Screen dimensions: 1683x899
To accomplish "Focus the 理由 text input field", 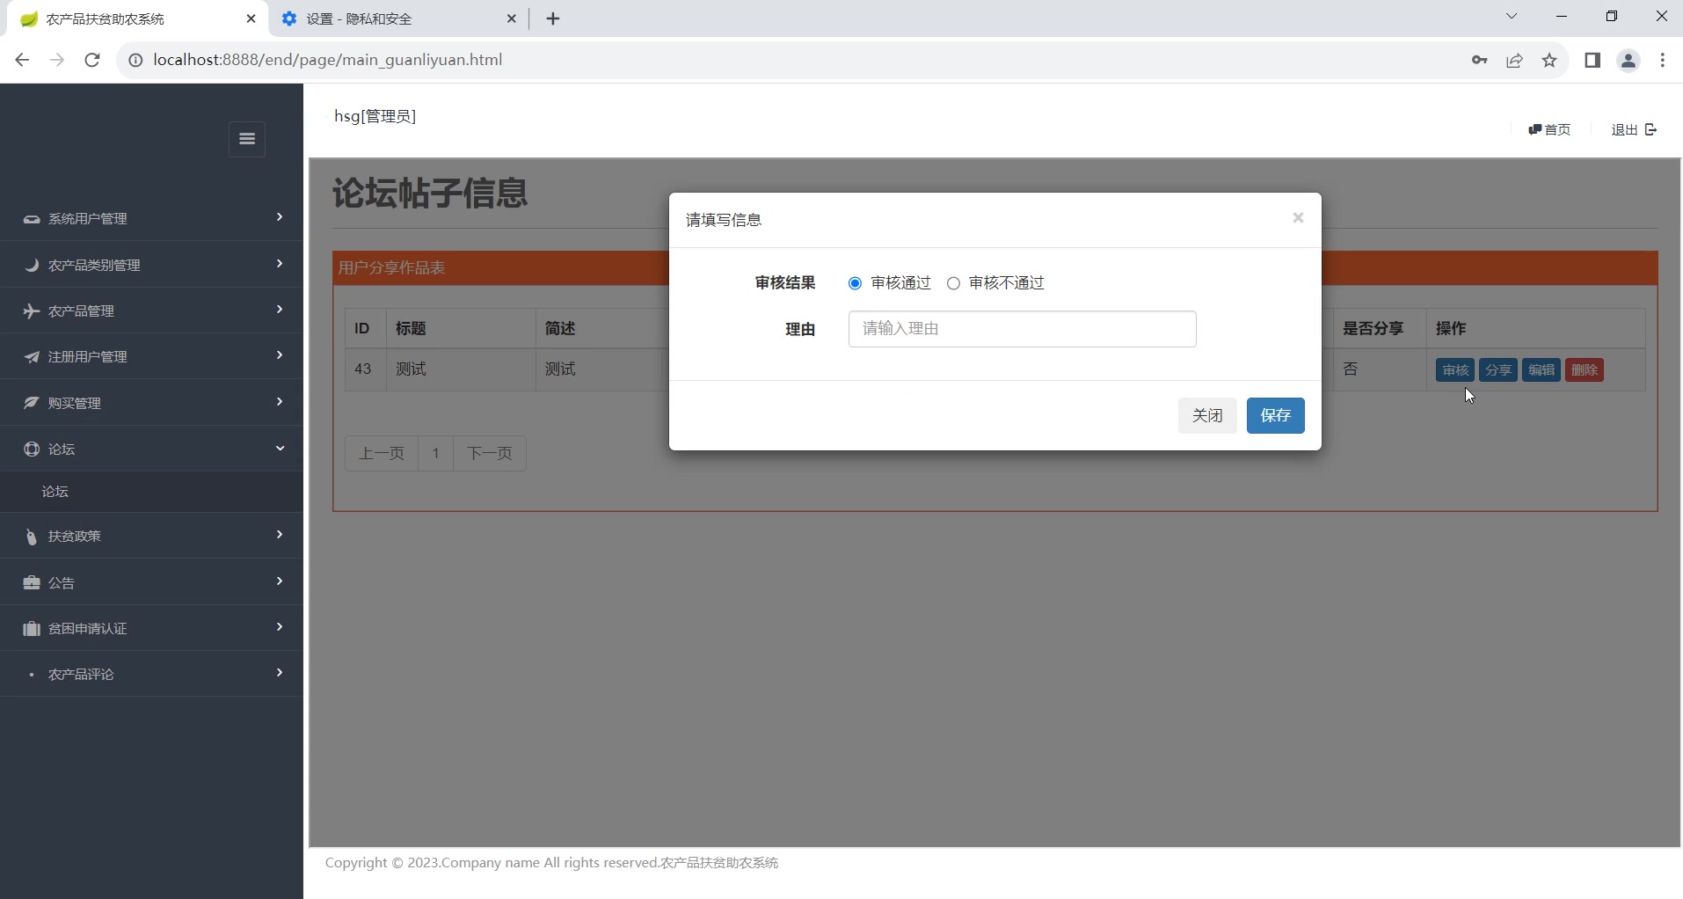I will click(x=1022, y=329).
